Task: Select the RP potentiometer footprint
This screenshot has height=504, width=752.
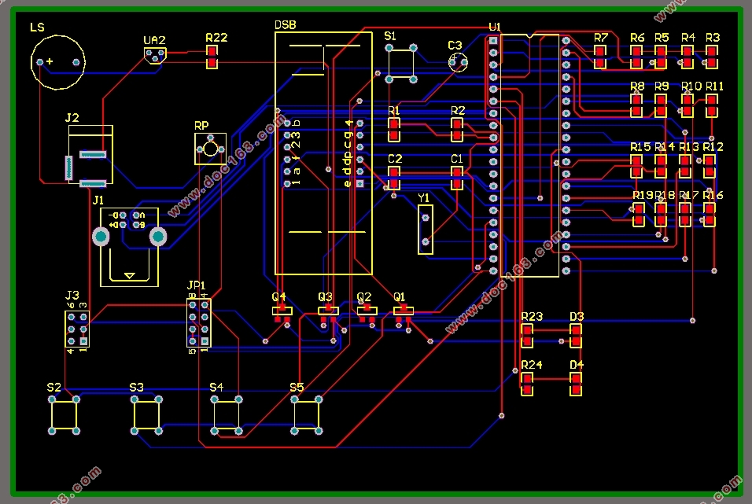Action: 211,149
